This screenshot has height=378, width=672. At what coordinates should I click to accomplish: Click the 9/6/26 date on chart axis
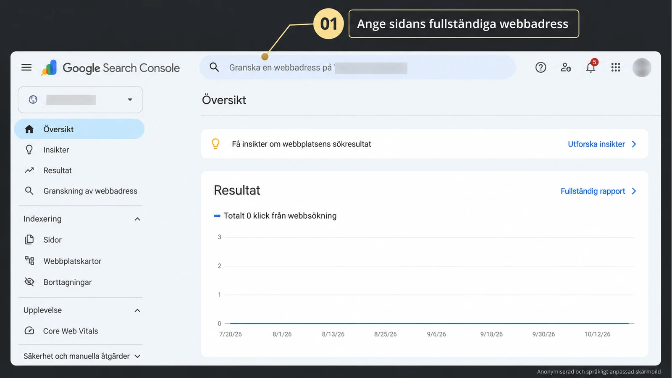[436, 334]
